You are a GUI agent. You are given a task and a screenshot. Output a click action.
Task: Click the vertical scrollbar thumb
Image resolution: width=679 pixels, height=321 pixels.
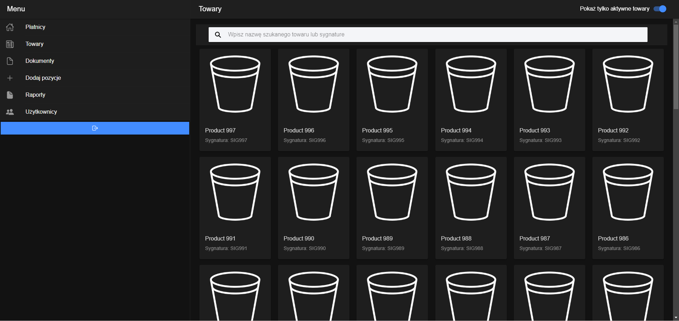point(676,67)
